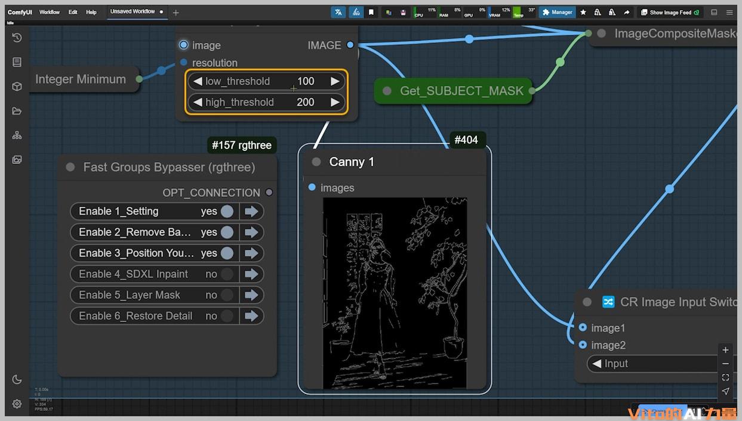Open the queue history sidebar icon
The image size is (742, 421).
click(17, 38)
